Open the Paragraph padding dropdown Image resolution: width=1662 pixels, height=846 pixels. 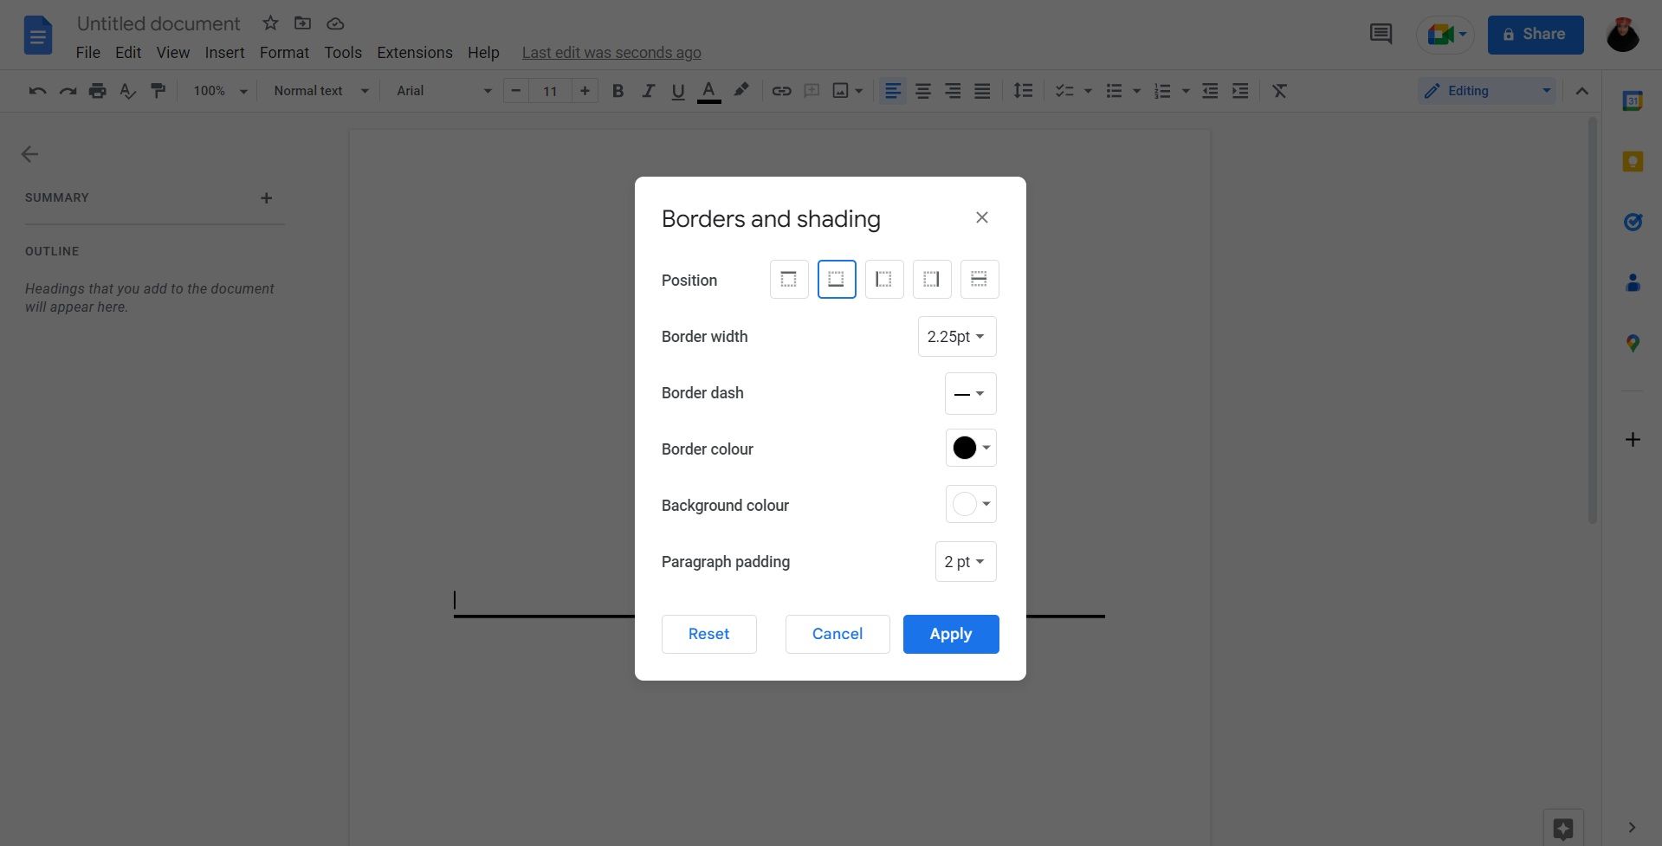(965, 561)
